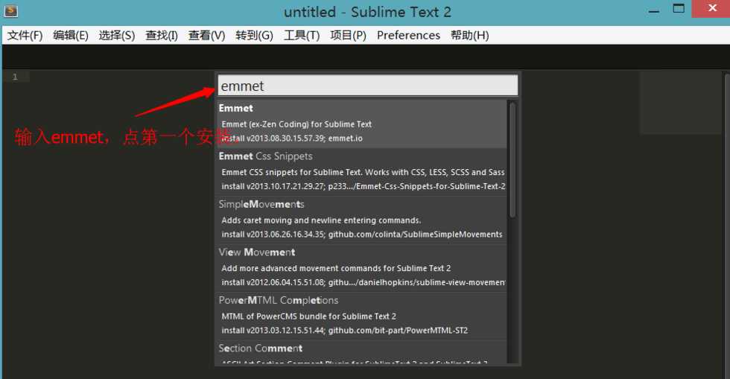The image size is (730, 379).
Task: Click 'Emmet (ex-Zen Coding) for Sublime Text' description
Action: (x=296, y=124)
